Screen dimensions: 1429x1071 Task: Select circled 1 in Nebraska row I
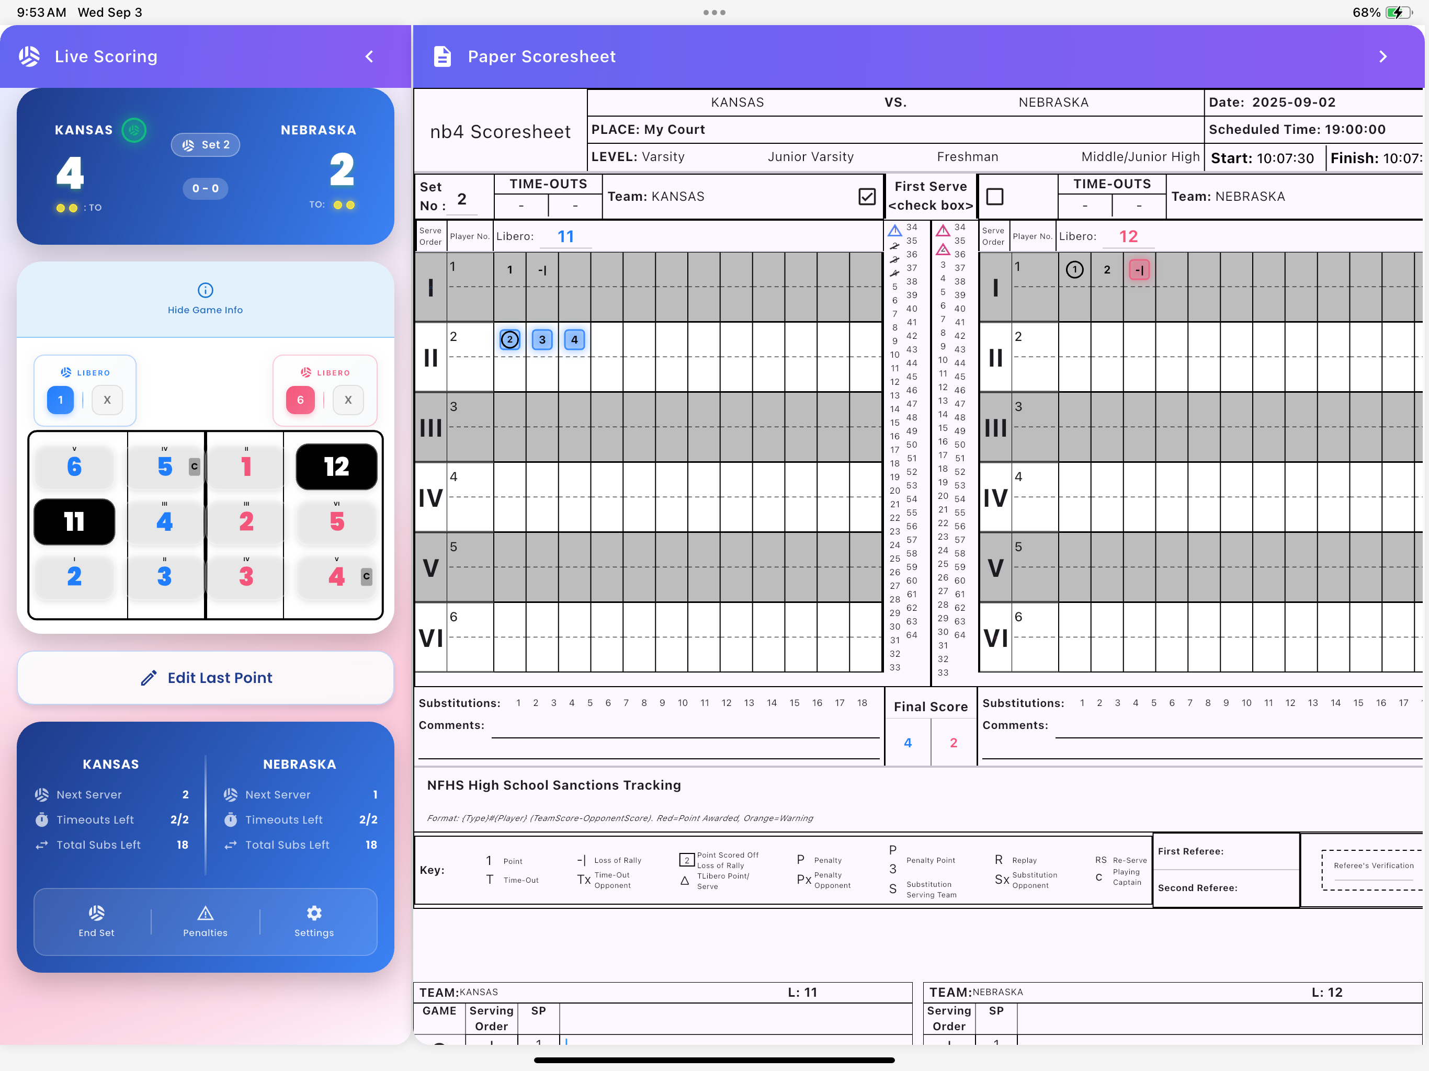tap(1074, 269)
